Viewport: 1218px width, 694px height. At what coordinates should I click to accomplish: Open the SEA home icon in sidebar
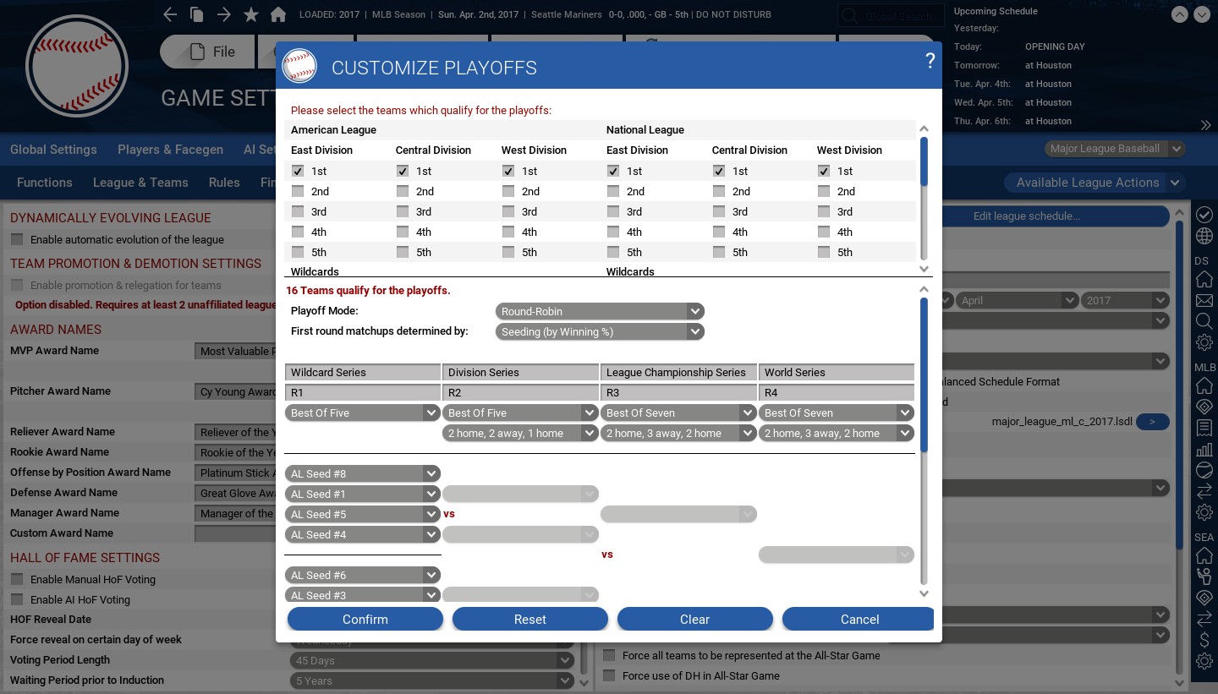pos(1204,555)
